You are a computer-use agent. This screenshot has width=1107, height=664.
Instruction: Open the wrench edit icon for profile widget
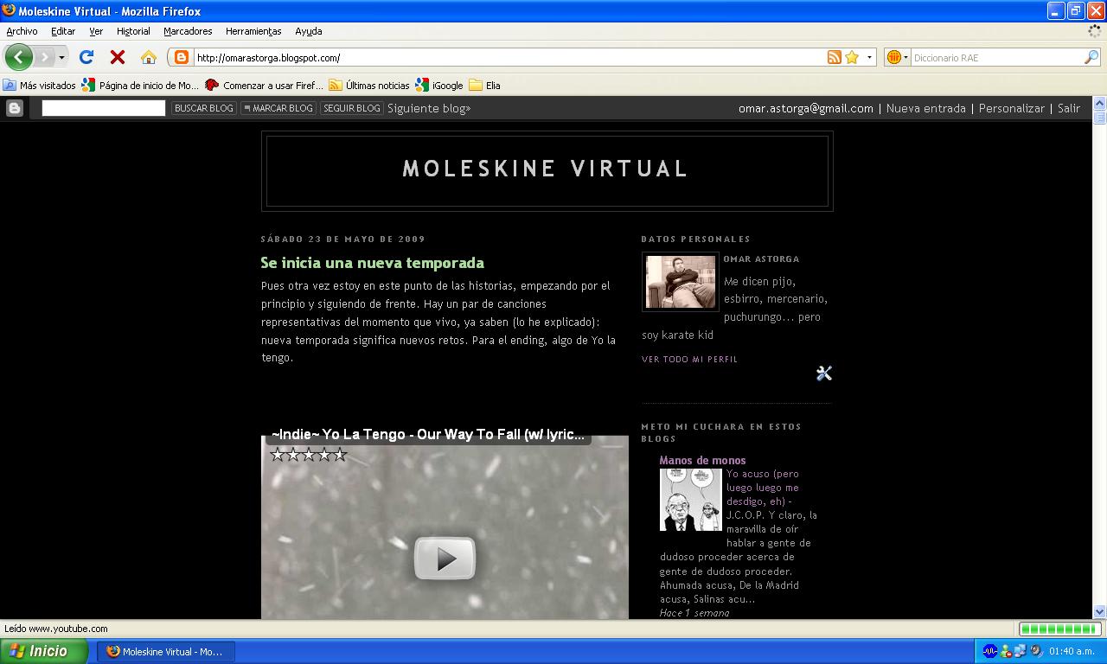click(824, 373)
